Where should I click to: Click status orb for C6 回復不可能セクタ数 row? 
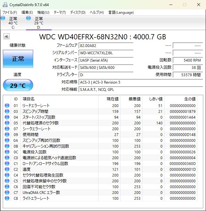click(7, 187)
